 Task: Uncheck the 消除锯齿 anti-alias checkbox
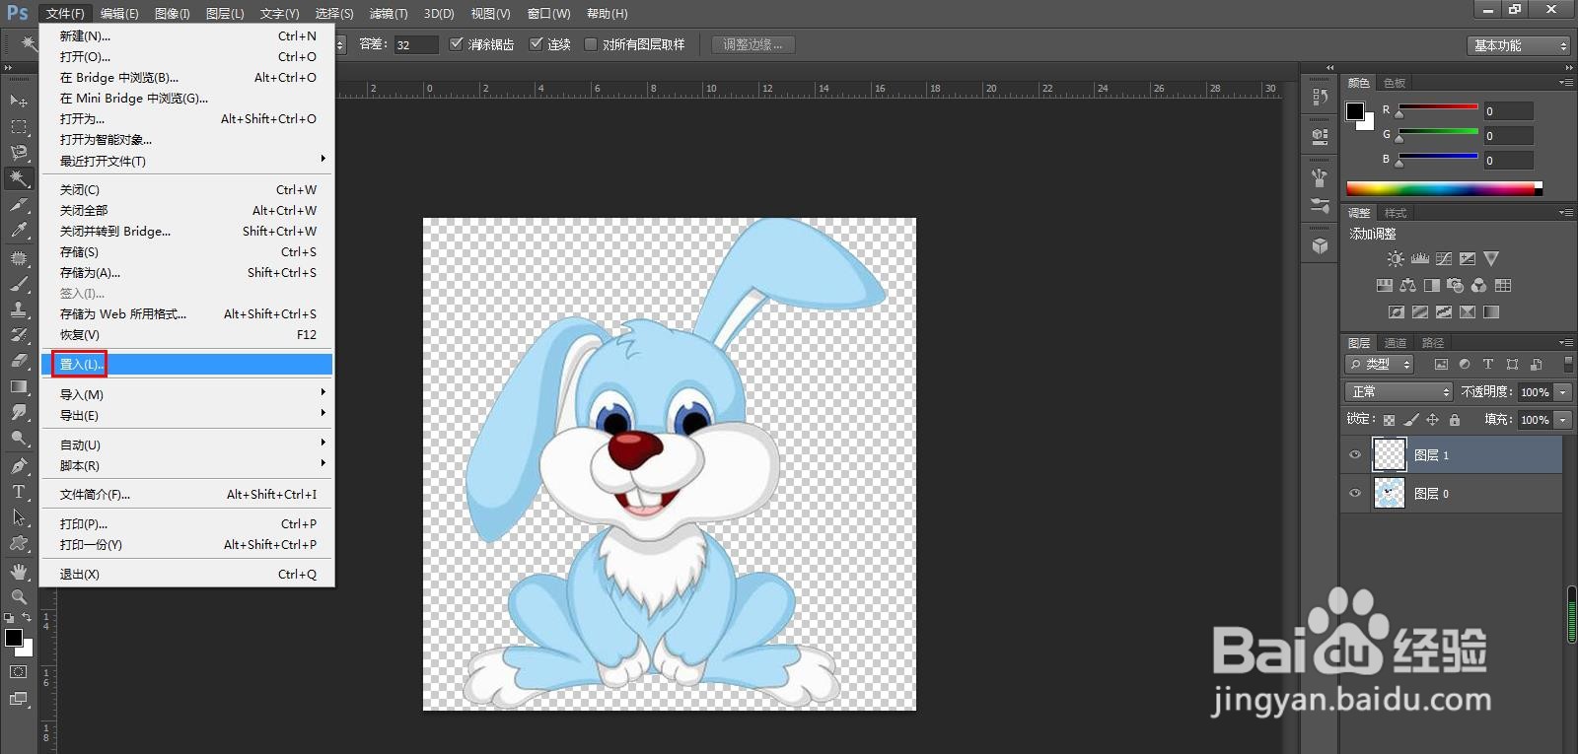tap(456, 44)
